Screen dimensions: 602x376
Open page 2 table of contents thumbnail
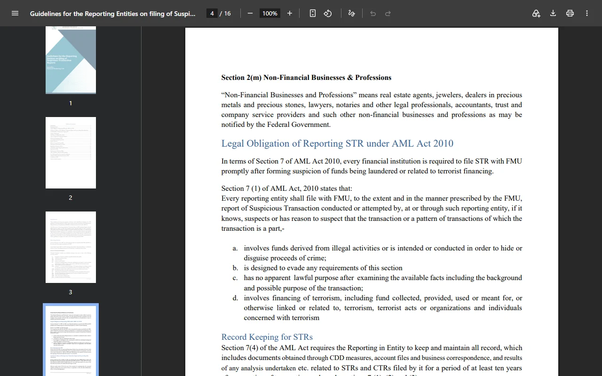[71, 153]
